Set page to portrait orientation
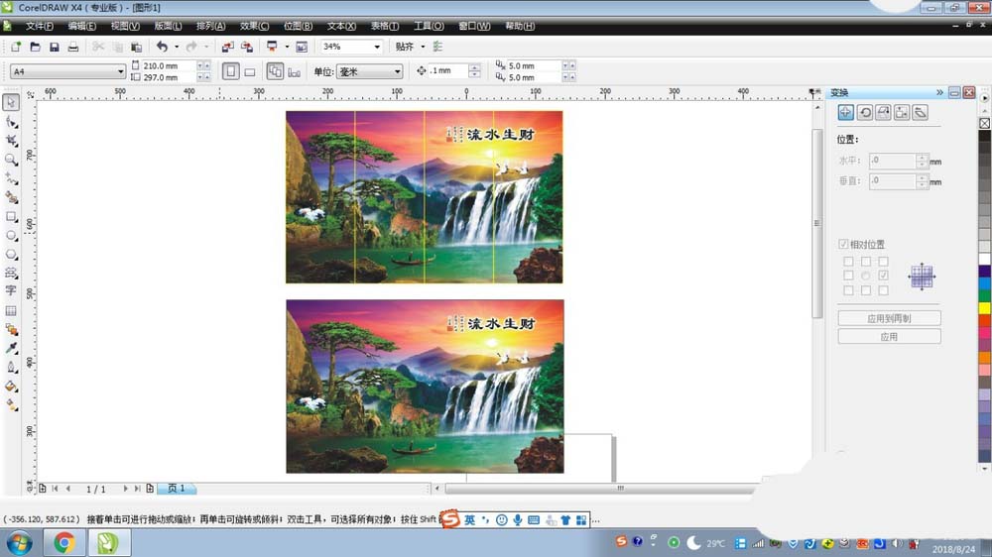992x557 pixels. (231, 71)
